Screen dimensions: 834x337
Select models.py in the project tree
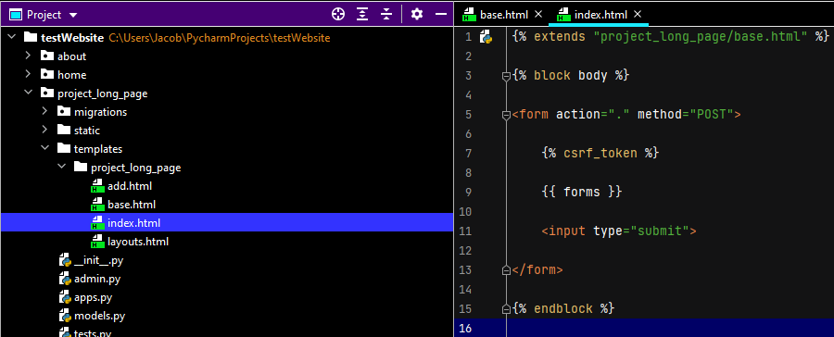point(99,316)
